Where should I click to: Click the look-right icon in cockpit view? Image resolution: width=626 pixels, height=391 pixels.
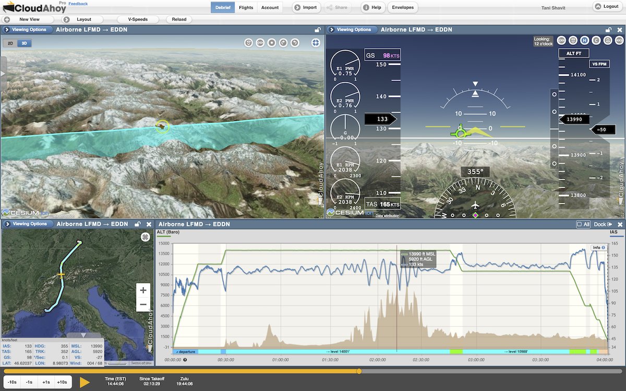619,40
